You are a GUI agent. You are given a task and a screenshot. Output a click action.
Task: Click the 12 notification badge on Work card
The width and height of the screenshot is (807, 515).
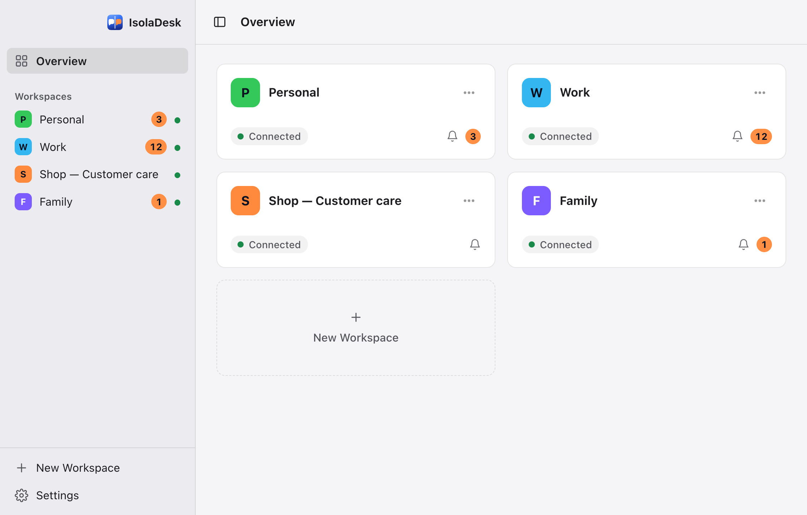[x=761, y=136]
